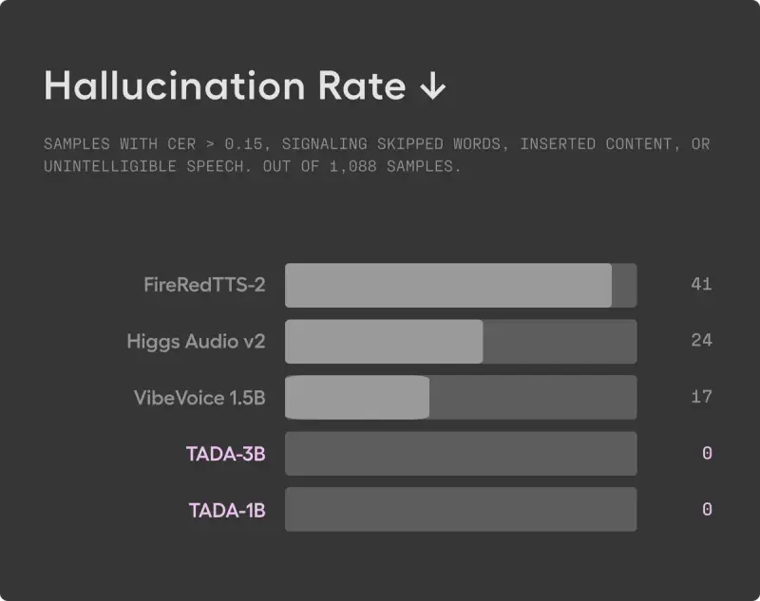
Task: Click the 0 value beside TADA-3B
Action: (707, 454)
